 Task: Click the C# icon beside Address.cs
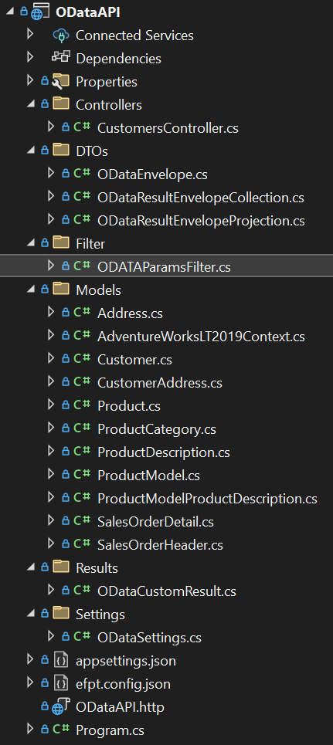[82, 312]
